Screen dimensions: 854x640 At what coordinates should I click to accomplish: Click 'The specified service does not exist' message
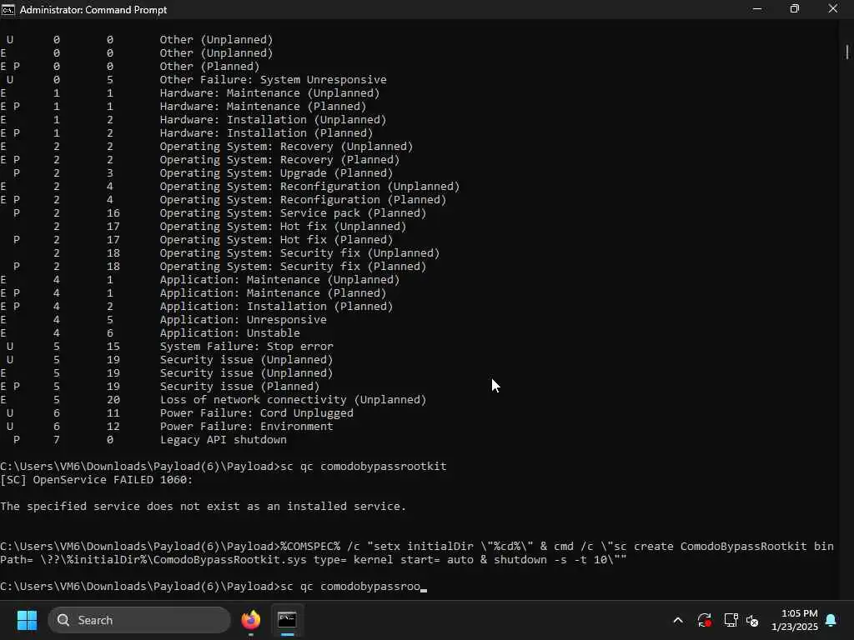[203, 506]
